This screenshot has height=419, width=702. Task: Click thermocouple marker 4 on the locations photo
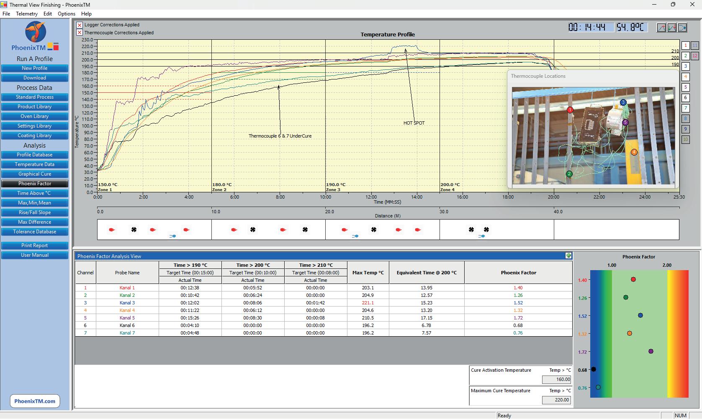pos(634,152)
